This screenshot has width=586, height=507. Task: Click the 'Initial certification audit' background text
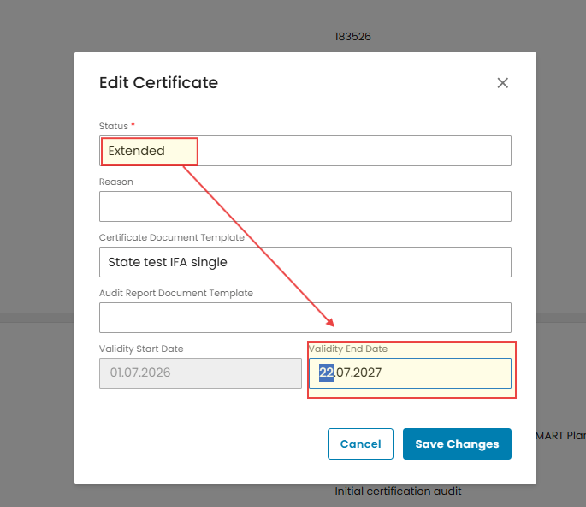tap(398, 492)
